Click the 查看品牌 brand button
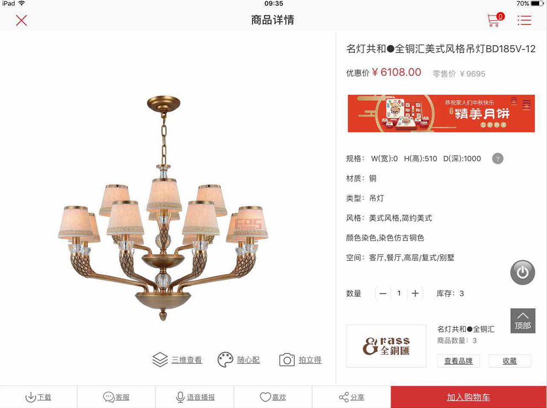Viewport: 547px width, 408px height. (458, 361)
